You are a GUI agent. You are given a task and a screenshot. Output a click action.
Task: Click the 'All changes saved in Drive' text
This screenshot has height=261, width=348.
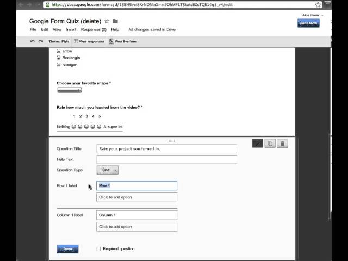(152, 29)
